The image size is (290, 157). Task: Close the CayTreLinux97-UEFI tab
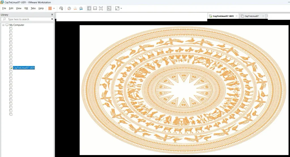(236, 16)
